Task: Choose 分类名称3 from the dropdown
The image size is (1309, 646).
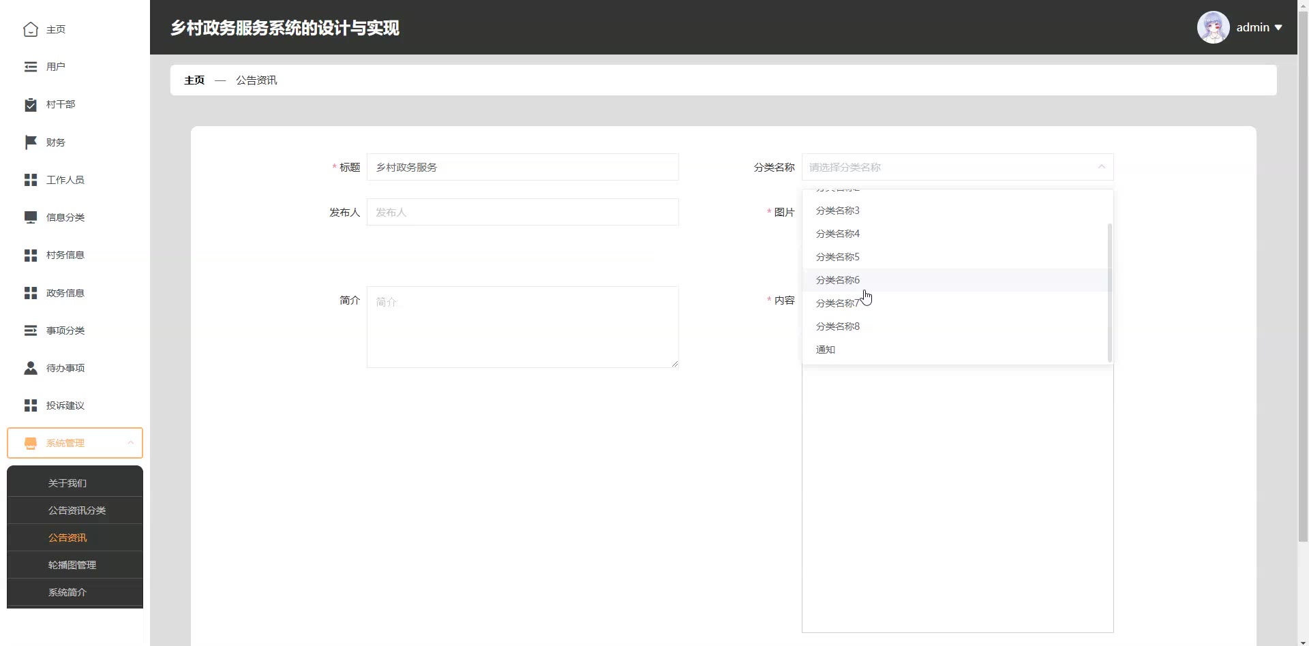Action: (955, 211)
